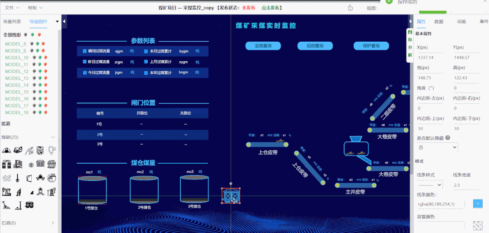
Task: Click the 保护查询 button
Action: [x=371, y=46]
